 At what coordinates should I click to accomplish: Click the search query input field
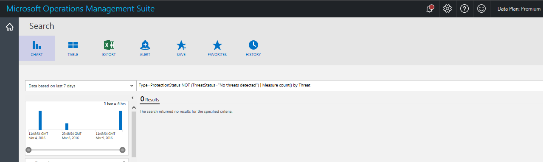tap(340, 85)
